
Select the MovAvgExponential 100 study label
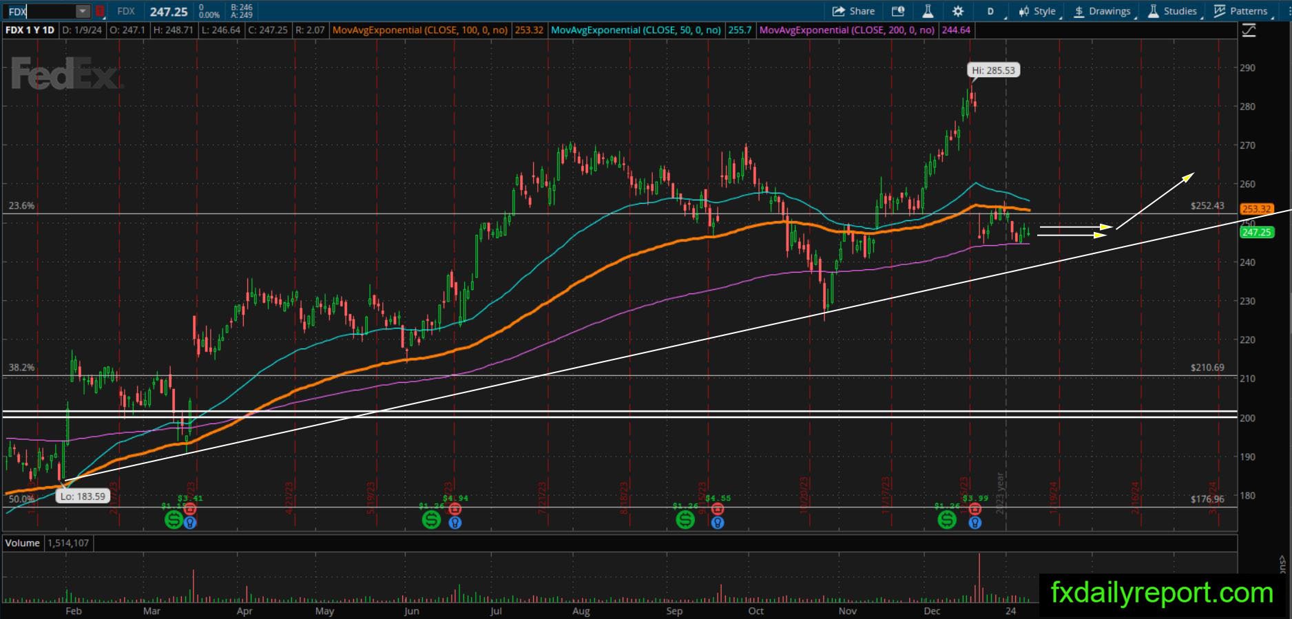pyautogui.click(x=420, y=30)
